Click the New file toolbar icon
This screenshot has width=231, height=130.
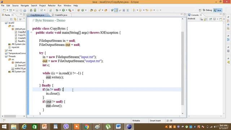click(4, 10)
